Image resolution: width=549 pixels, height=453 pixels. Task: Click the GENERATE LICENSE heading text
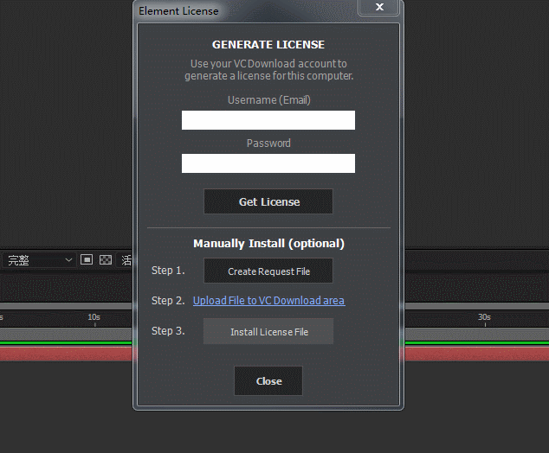pos(268,45)
